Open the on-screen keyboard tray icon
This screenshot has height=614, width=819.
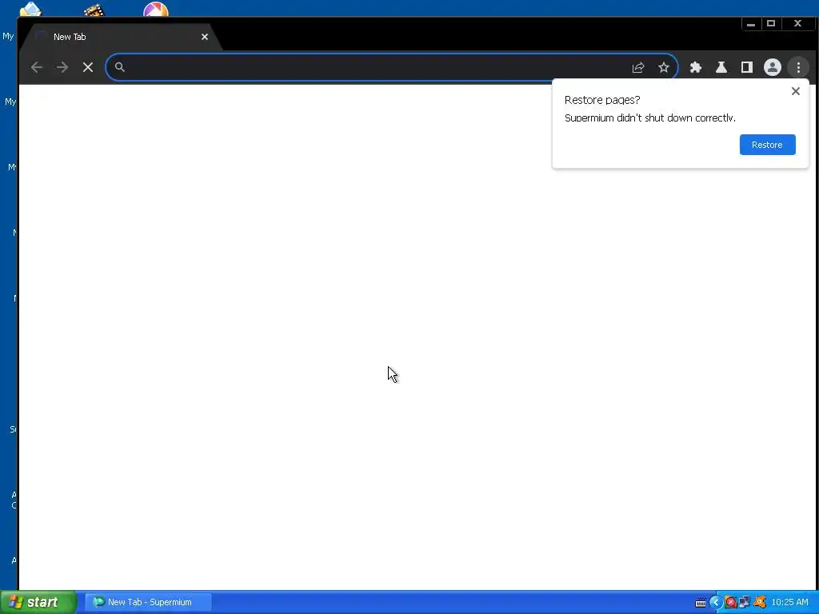point(701,603)
